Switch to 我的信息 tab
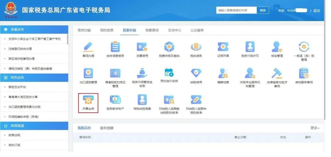This screenshot has width=331, height=157. coord(107,30)
